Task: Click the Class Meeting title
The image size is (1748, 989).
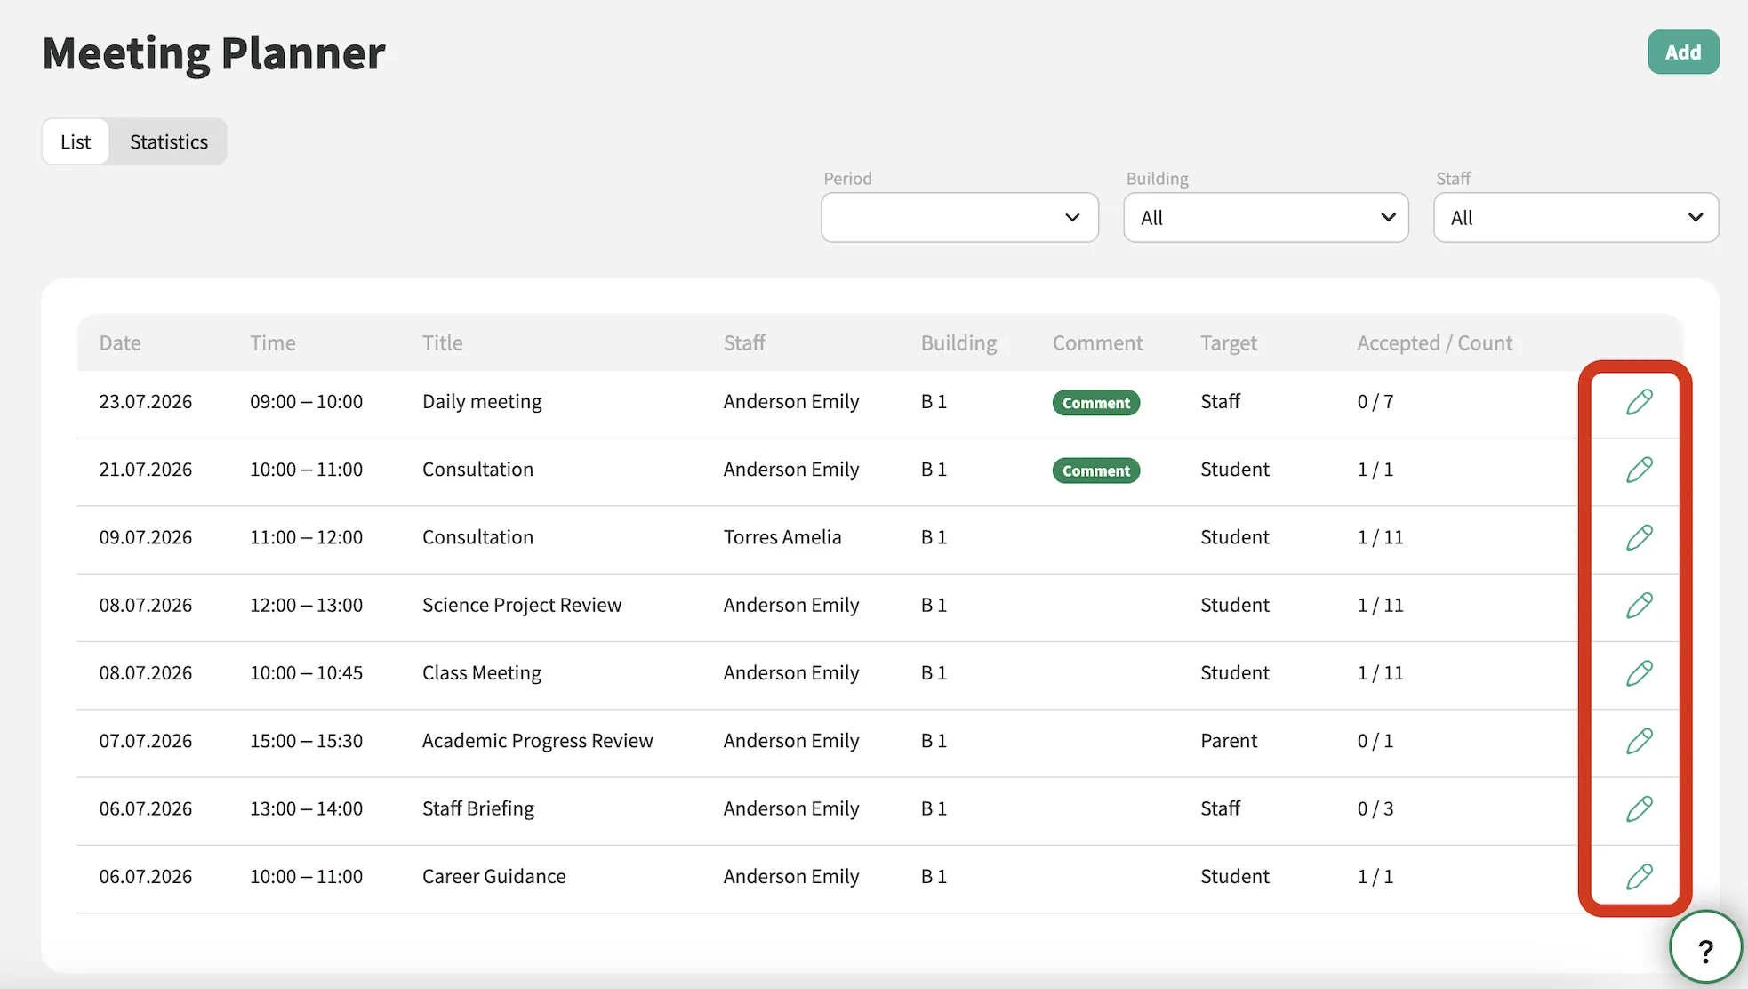Action: (x=482, y=673)
